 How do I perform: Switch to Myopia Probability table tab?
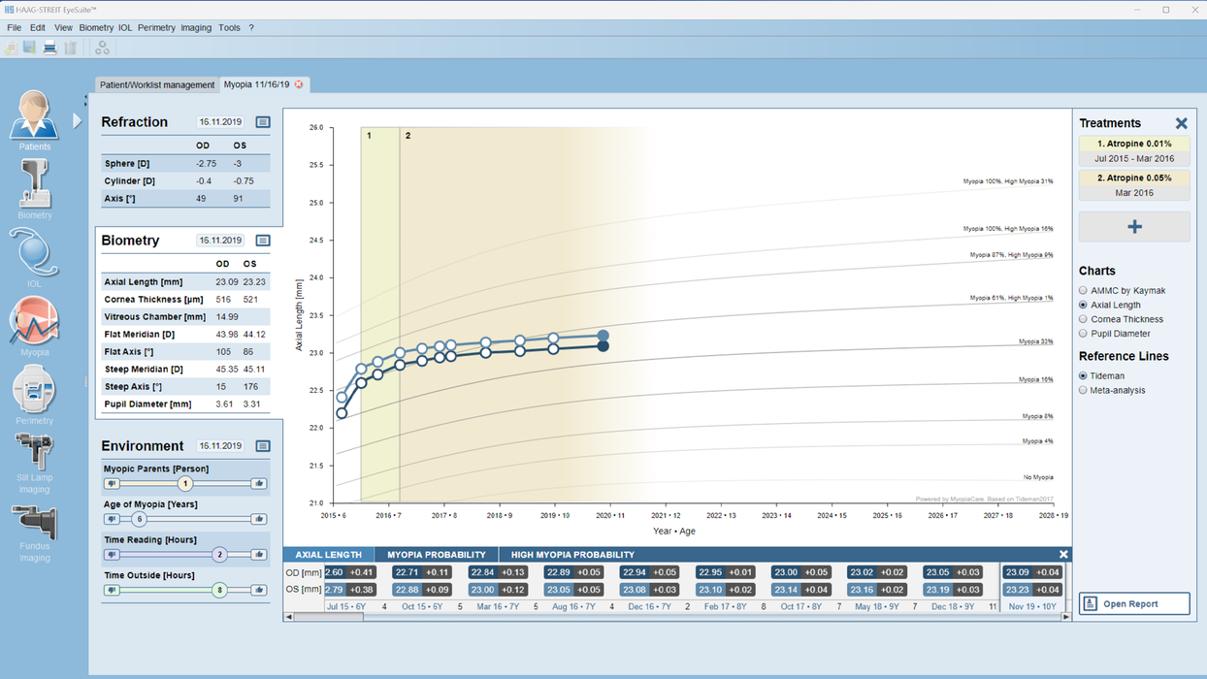coord(436,555)
